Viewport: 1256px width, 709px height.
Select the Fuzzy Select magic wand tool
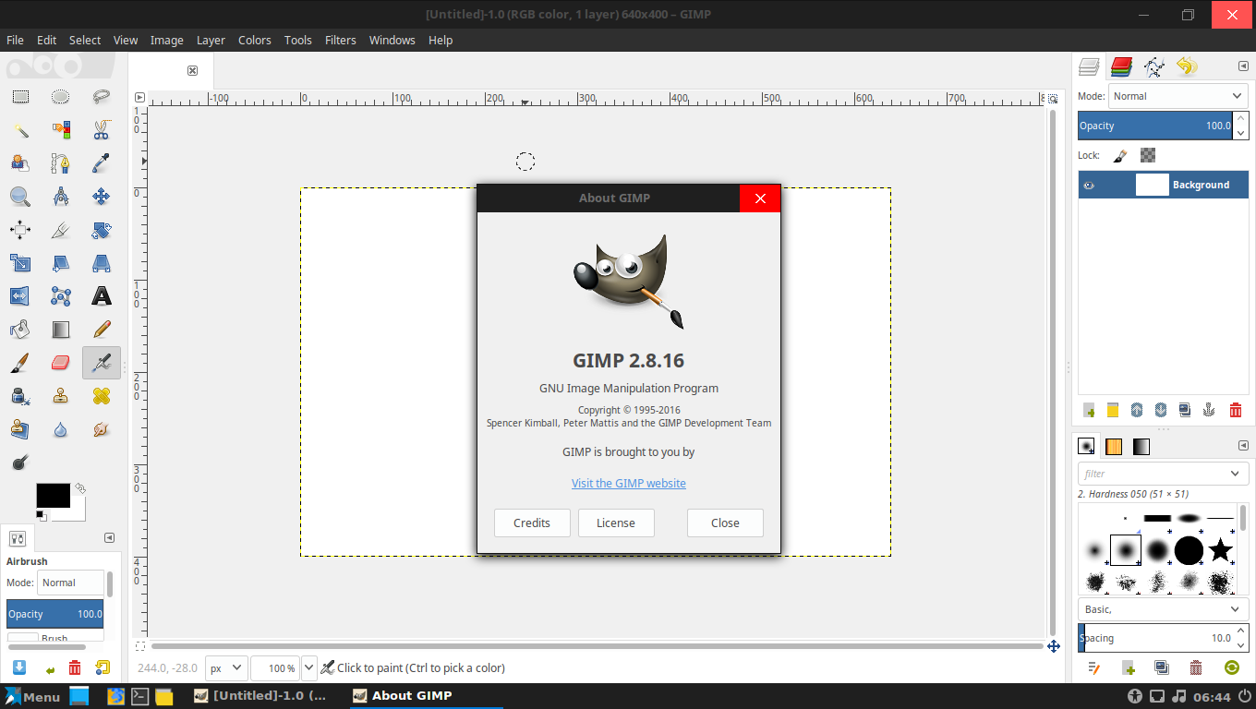click(x=20, y=130)
